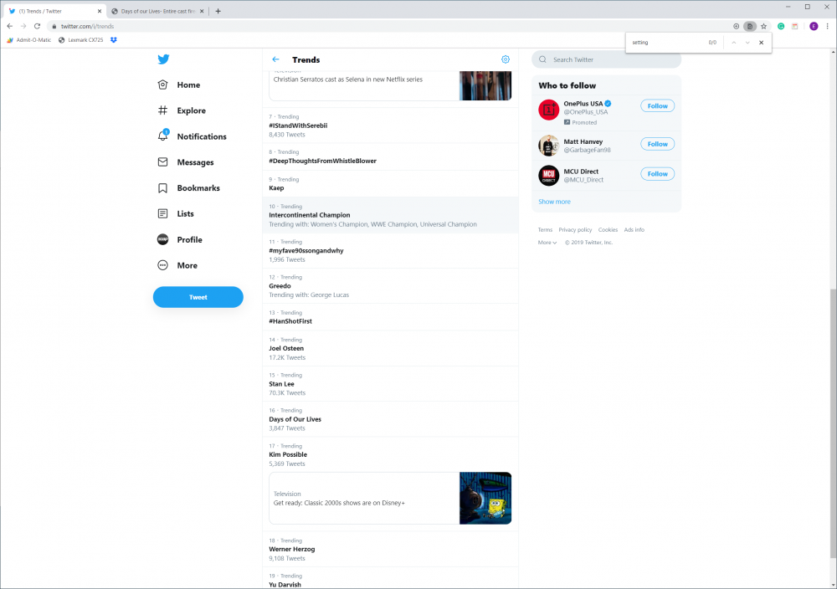This screenshot has height=589, width=837.
Task: Open Notifications from the sidebar bell icon
Action: click(x=163, y=136)
